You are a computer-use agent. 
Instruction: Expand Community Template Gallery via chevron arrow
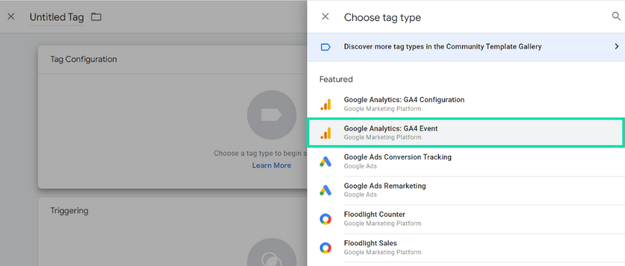[616, 47]
